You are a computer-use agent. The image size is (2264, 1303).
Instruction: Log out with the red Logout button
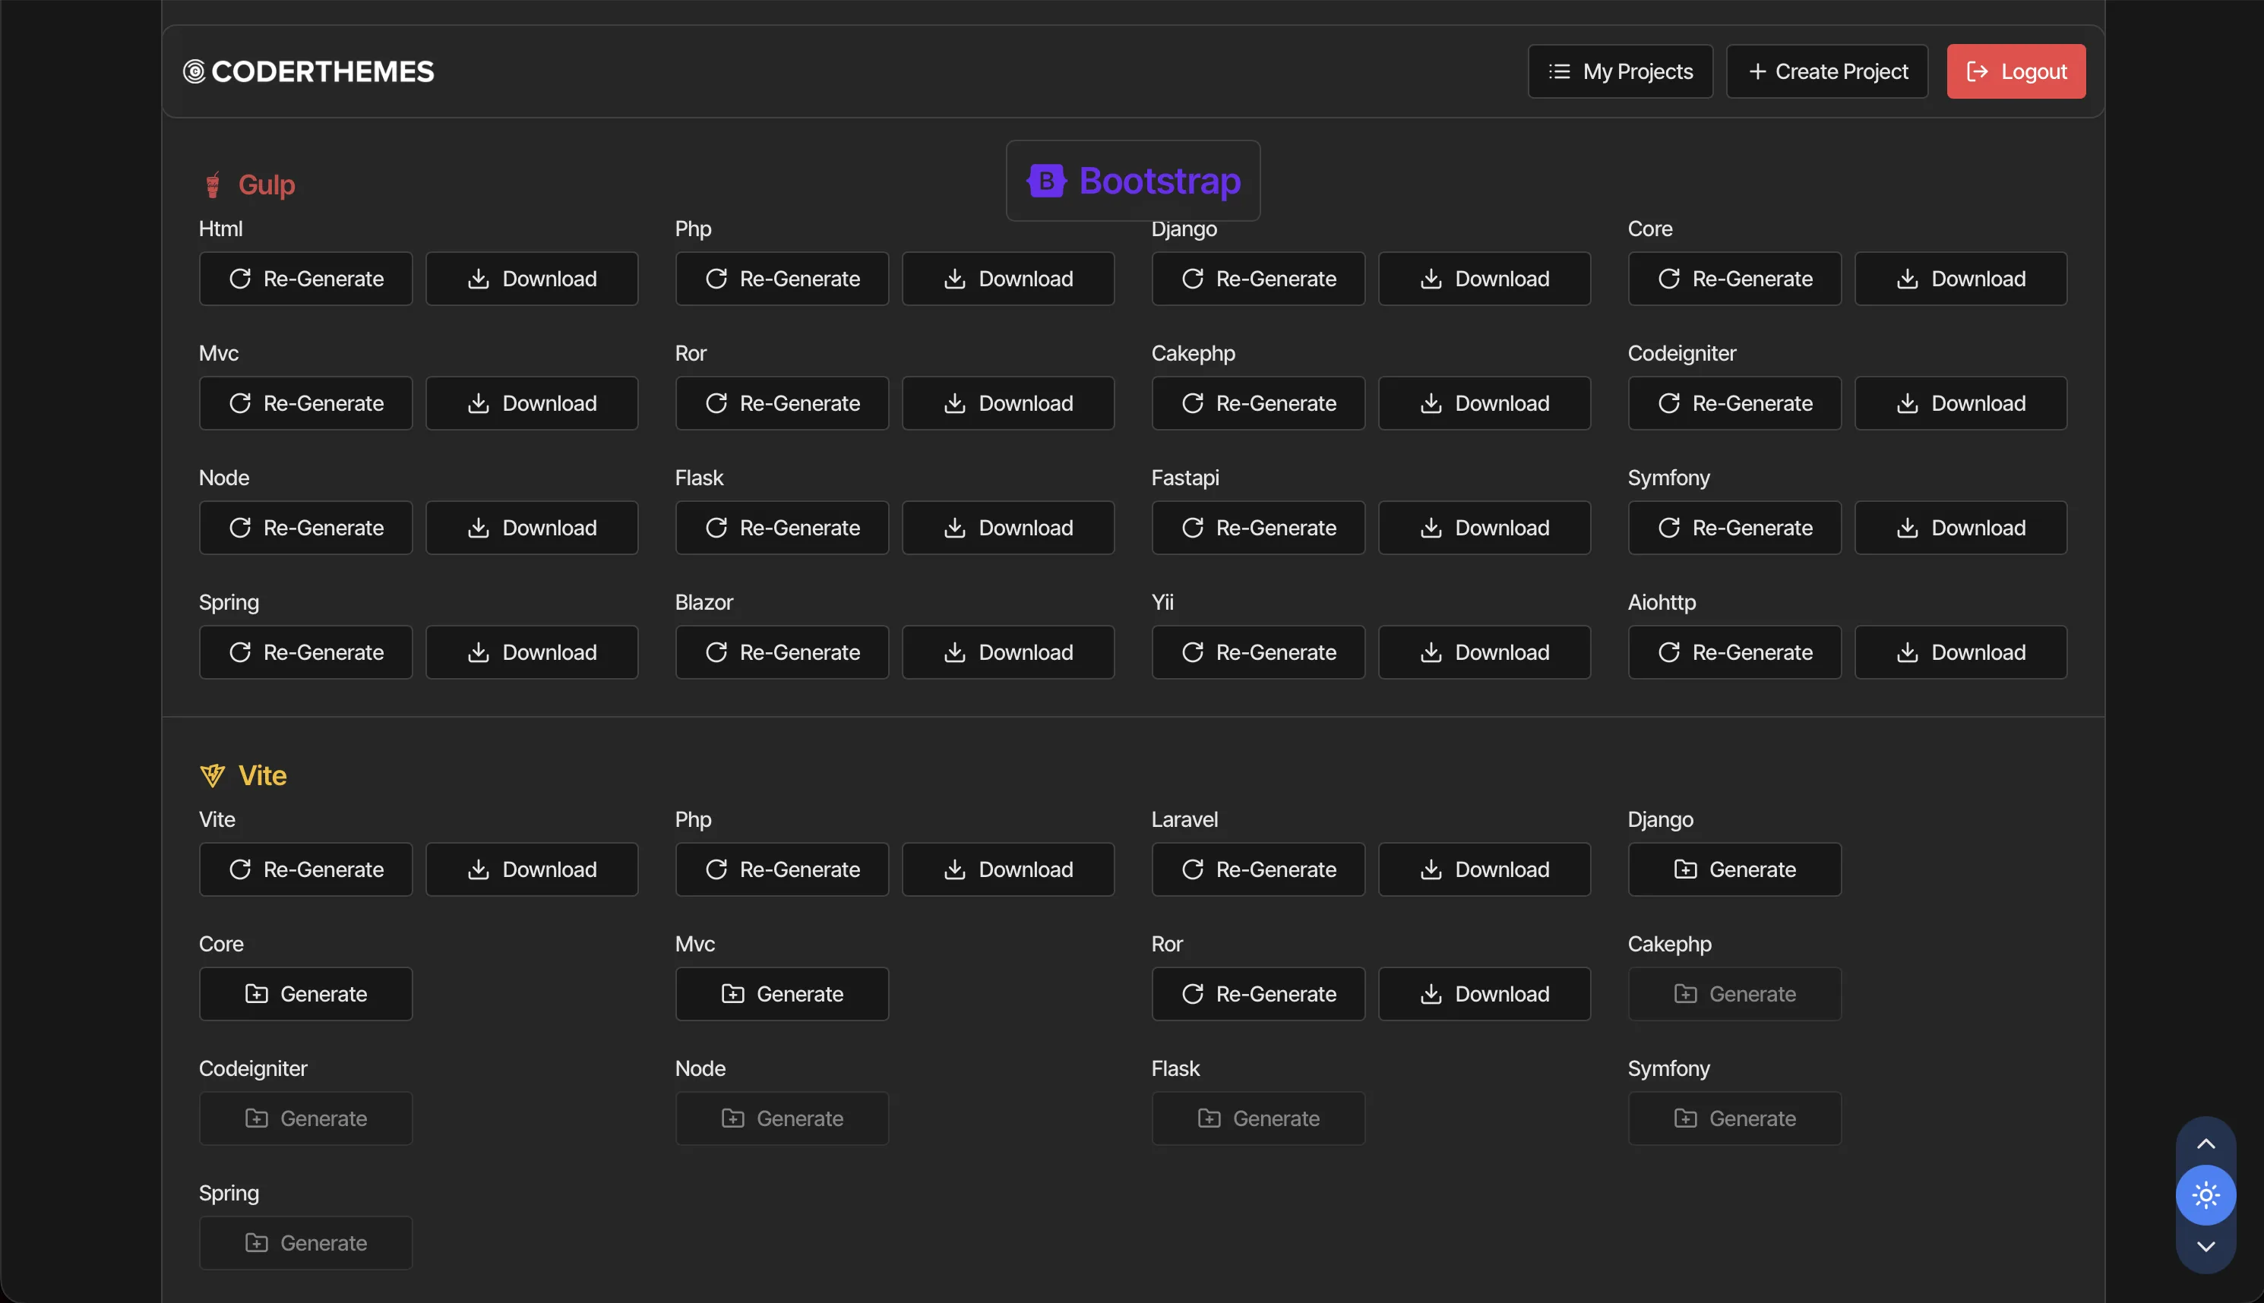pyautogui.click(x=2015, y=71)
